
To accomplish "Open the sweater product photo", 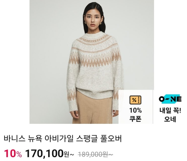I will tap(92, 62).
